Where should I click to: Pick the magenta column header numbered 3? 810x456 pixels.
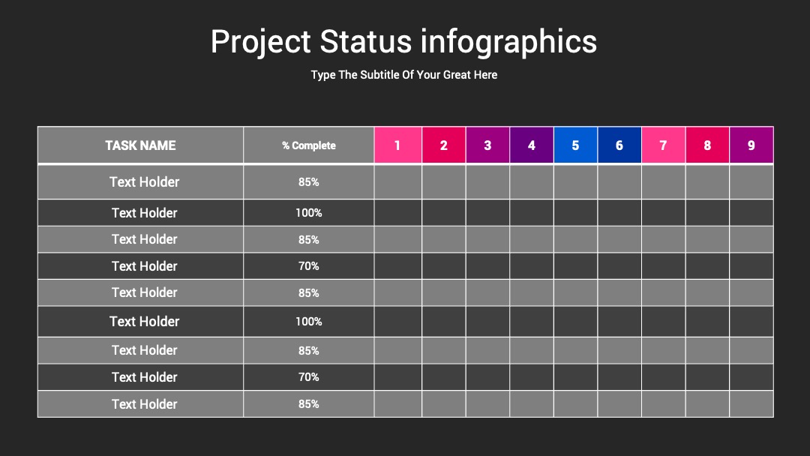coord(487,145)
